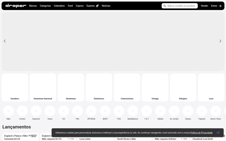Select the Adidas brand circle
Viewport: 226px width, 141px height.
160,111
